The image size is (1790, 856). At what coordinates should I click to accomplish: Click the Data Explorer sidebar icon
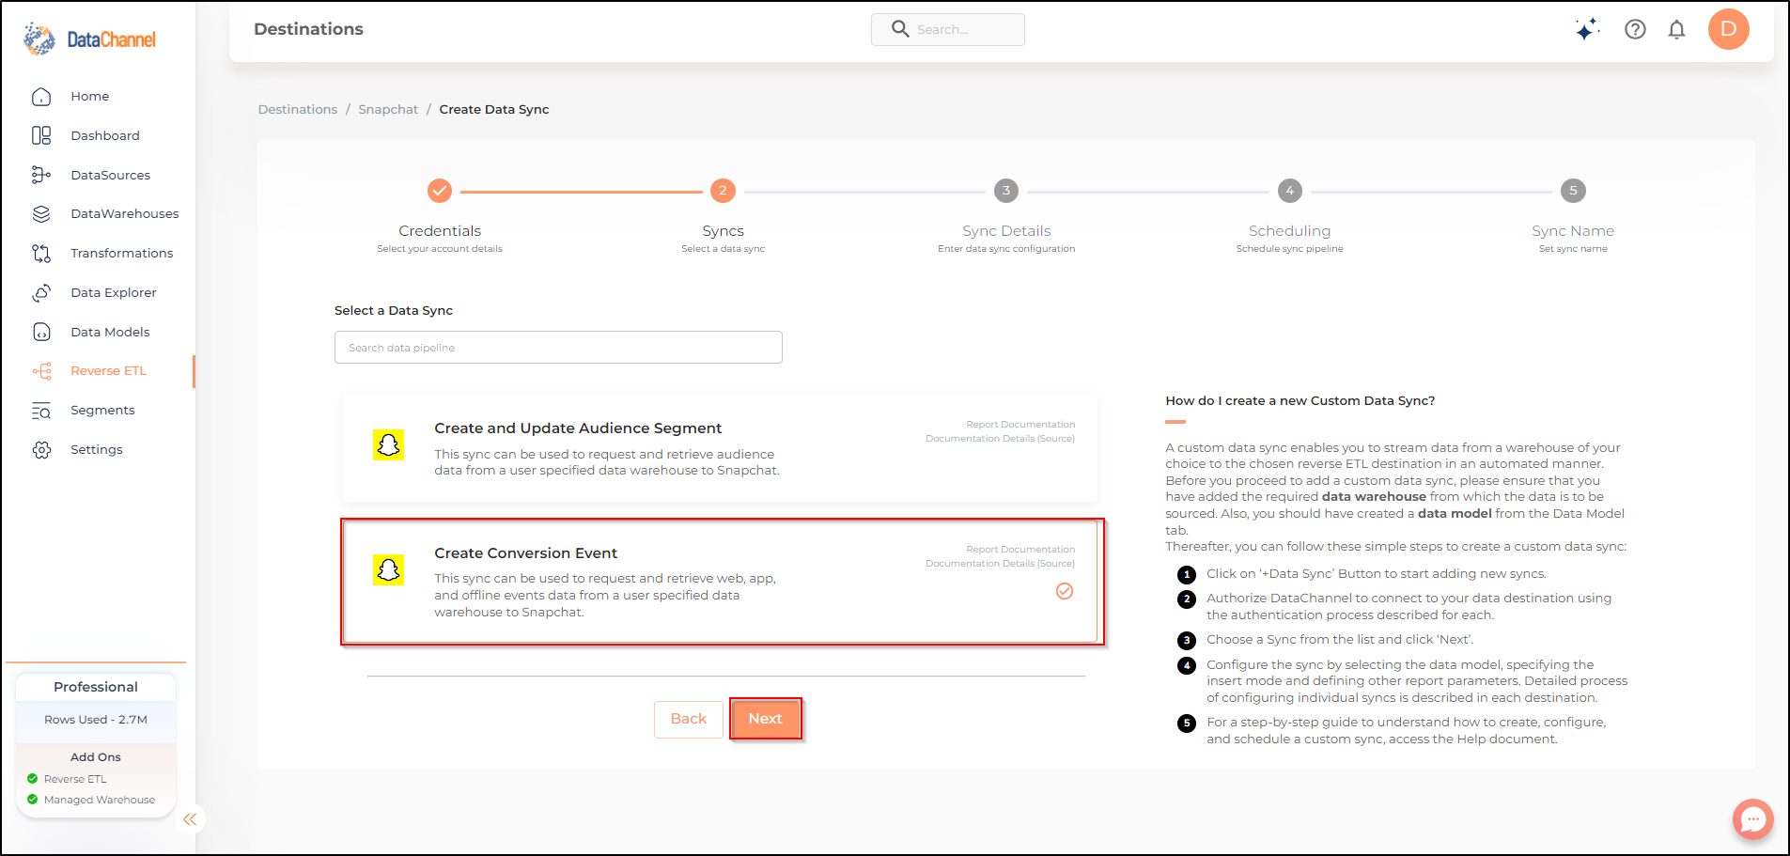[41, 293]
